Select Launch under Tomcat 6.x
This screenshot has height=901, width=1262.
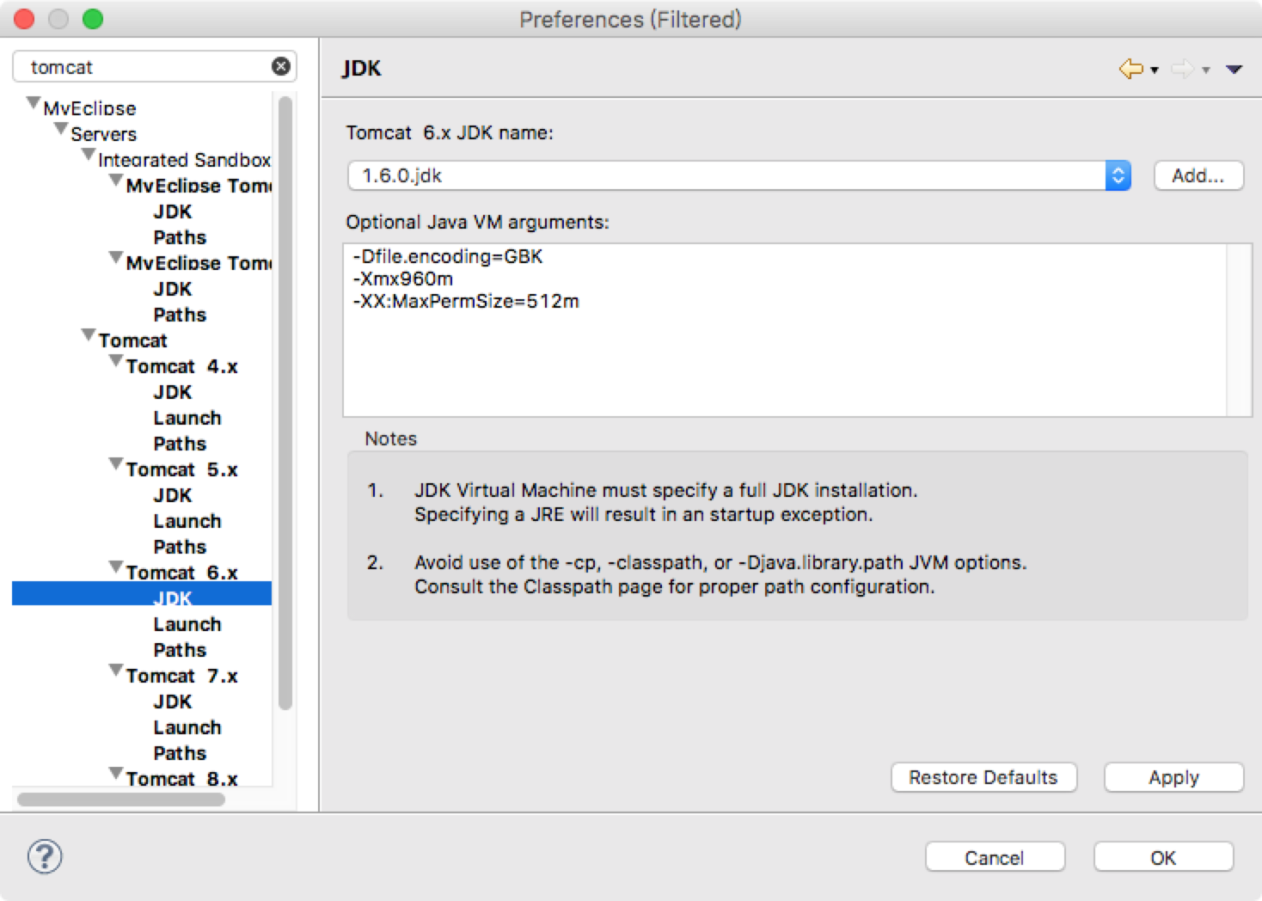click(187, 624)
